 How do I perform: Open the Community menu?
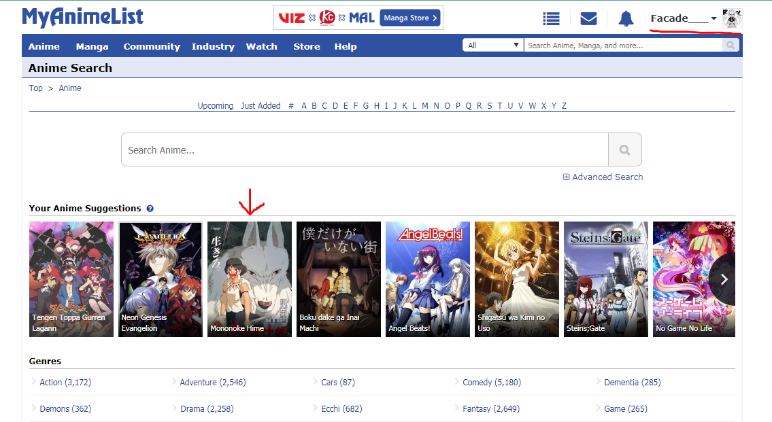[x=152, y=46]
